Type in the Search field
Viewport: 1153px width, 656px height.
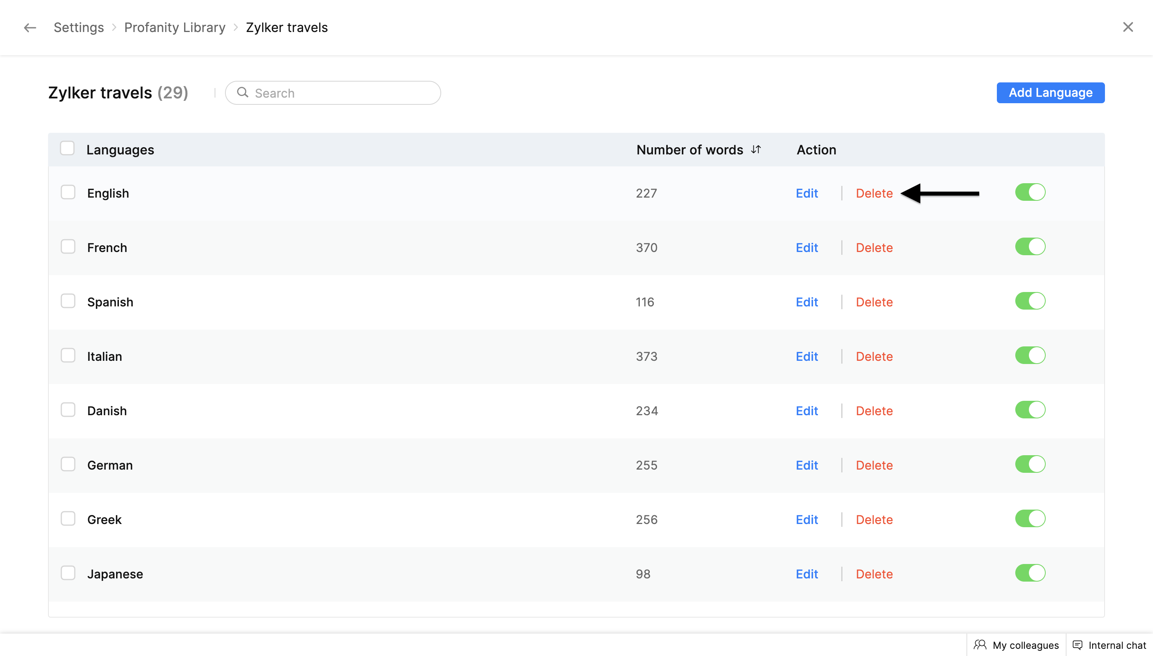(x=343, y=93)
